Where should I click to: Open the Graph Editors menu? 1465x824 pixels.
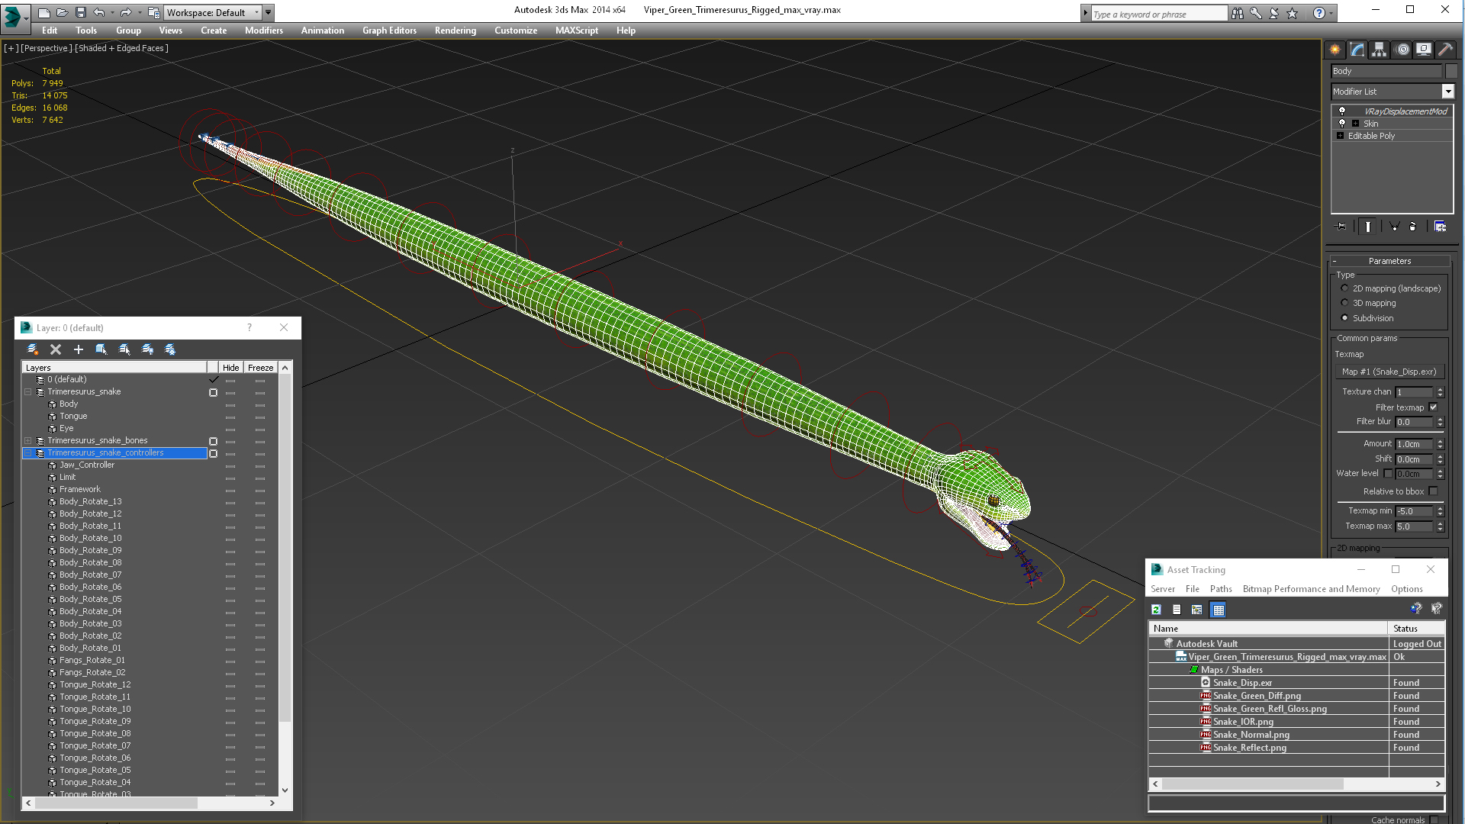[x=389, y=31]
